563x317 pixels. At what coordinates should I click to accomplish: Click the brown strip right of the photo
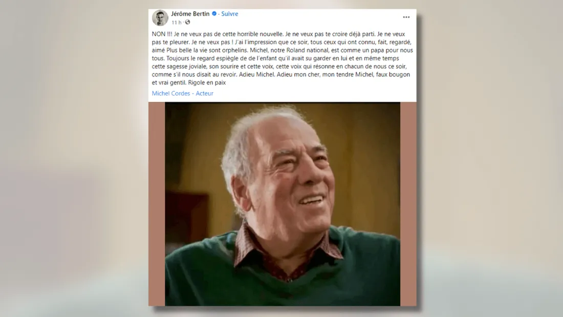tap(408, 204)
